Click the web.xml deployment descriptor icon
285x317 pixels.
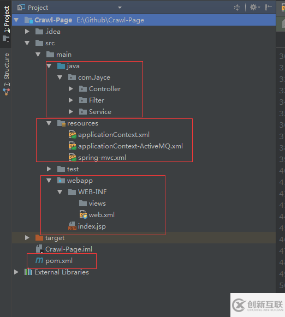point(84,215)
